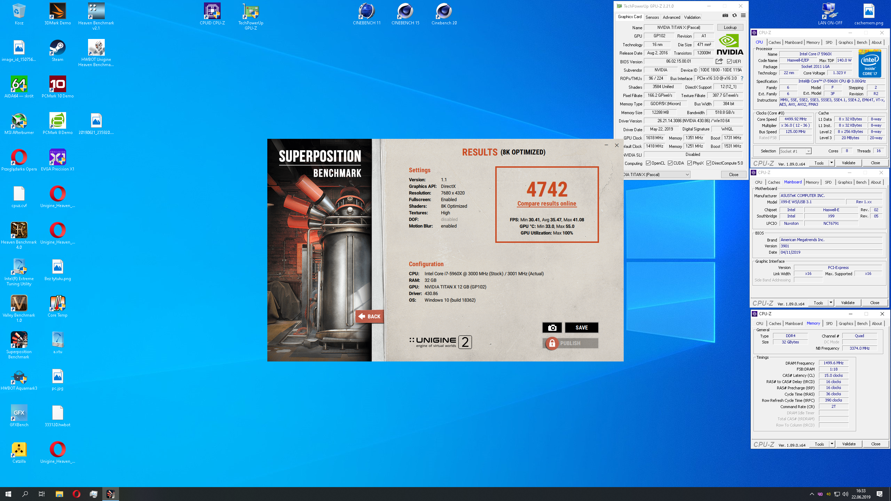Toggle the UEFI checkbox in GPU-Z
This screenshot has height=501, width=891.
click(729, 62)
